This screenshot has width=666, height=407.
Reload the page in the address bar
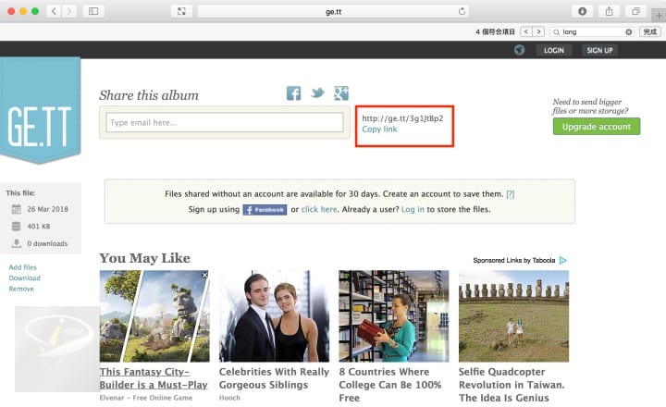(462, 11)
